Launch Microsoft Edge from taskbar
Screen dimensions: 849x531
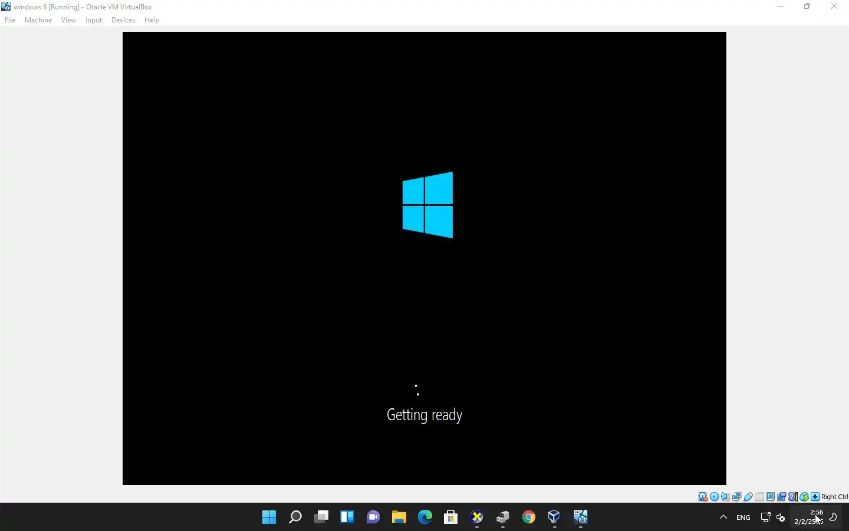(x=425, y=517)
